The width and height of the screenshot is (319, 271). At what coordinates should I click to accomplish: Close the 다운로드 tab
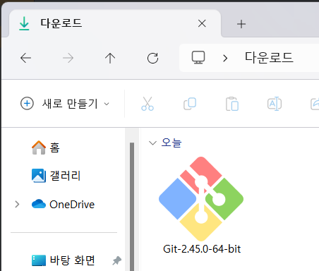pos(202,23)
